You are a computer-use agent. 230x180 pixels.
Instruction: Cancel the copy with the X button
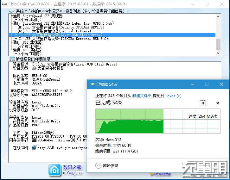(x=218, y=103)
